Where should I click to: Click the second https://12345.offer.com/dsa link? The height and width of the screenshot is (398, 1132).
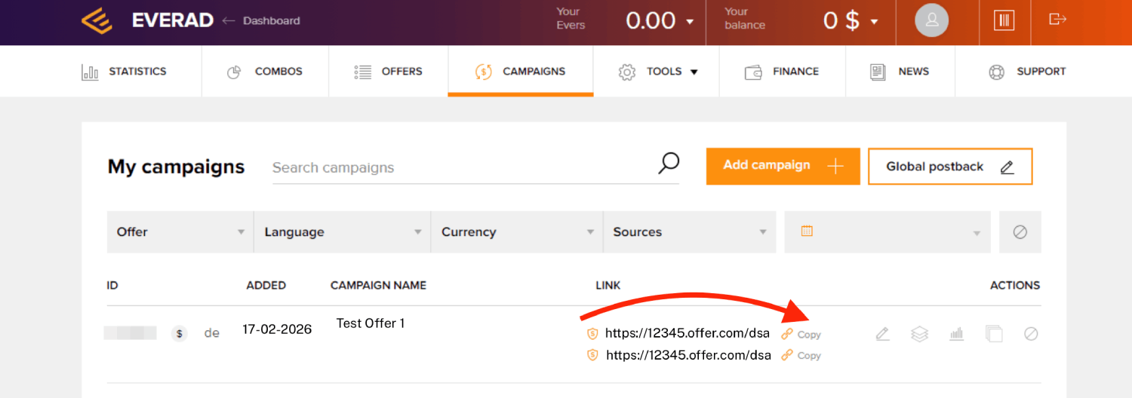688,355
